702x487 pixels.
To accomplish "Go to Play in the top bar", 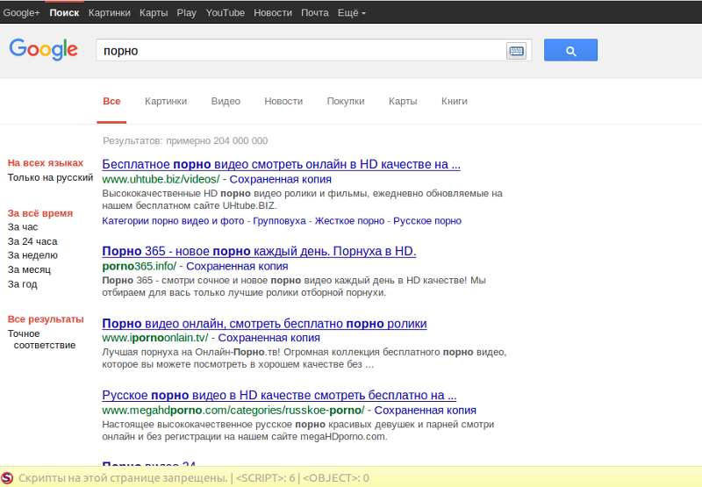I will point(186,13).
